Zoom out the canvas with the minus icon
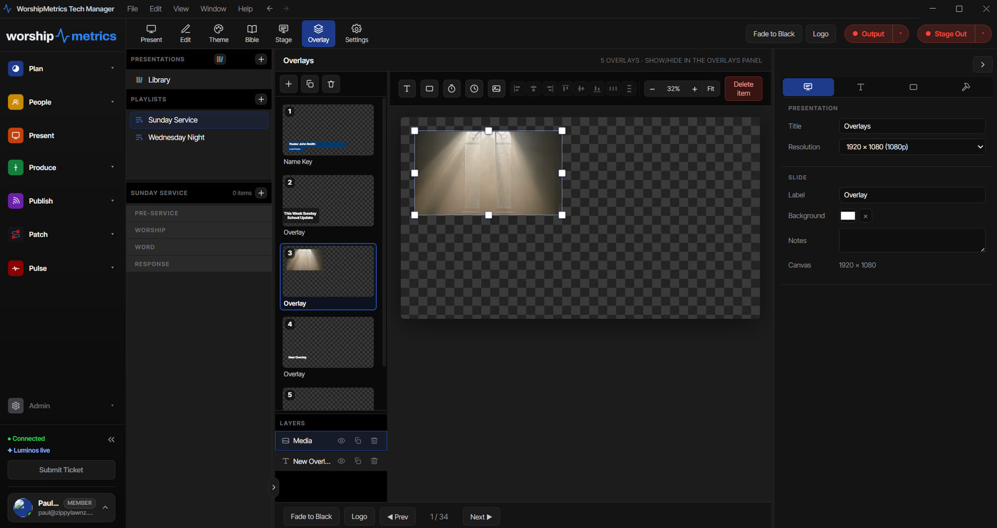 click(652, 89)
